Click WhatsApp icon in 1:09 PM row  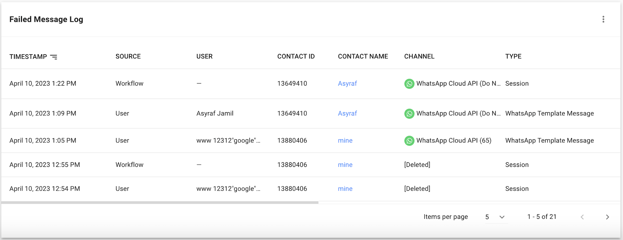point(409,113)
